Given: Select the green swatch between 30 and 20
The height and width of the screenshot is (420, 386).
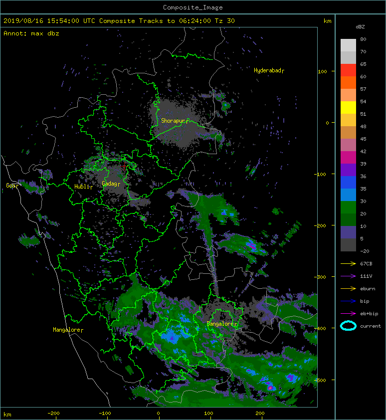Looking at the screenshot, I should coord(348,207).
